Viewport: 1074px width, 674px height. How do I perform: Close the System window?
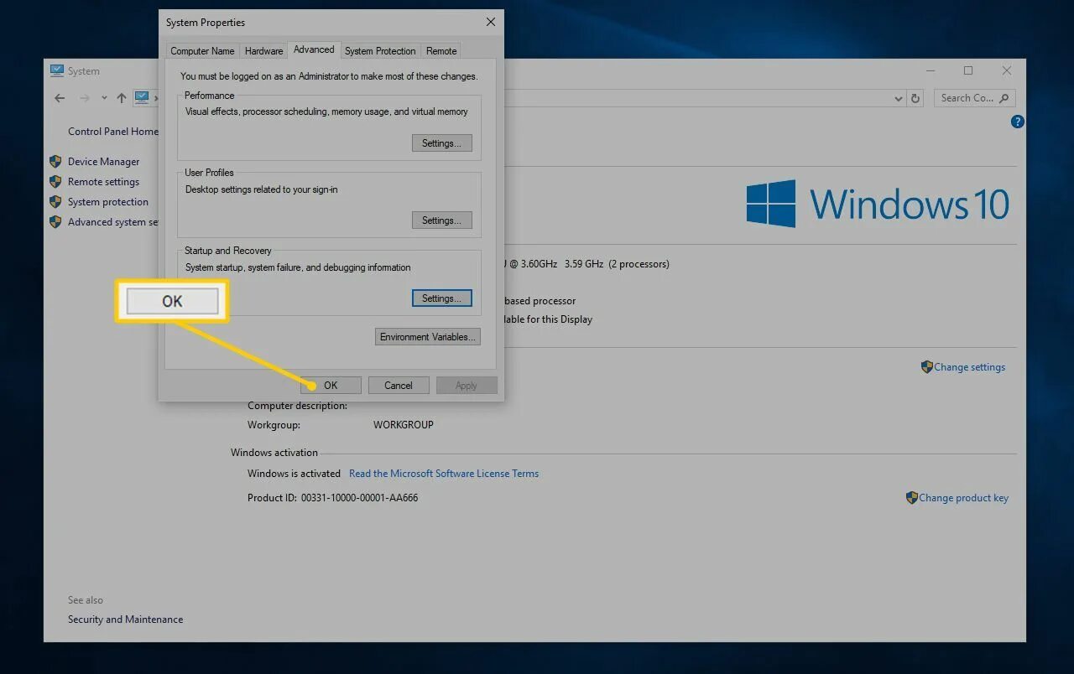coord(1007,71)
